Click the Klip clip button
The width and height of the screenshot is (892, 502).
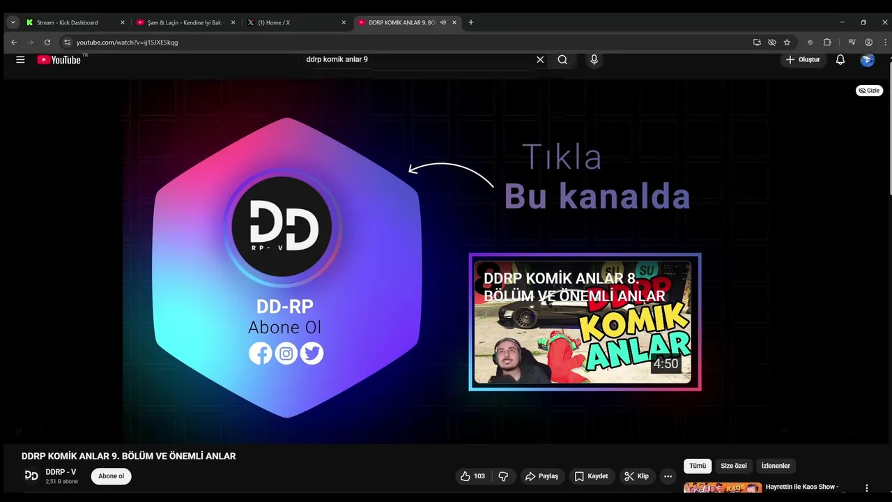tap(636, 476)
